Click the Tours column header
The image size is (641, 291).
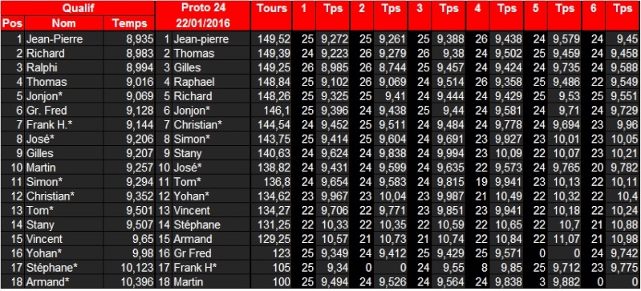pos(271,15)
